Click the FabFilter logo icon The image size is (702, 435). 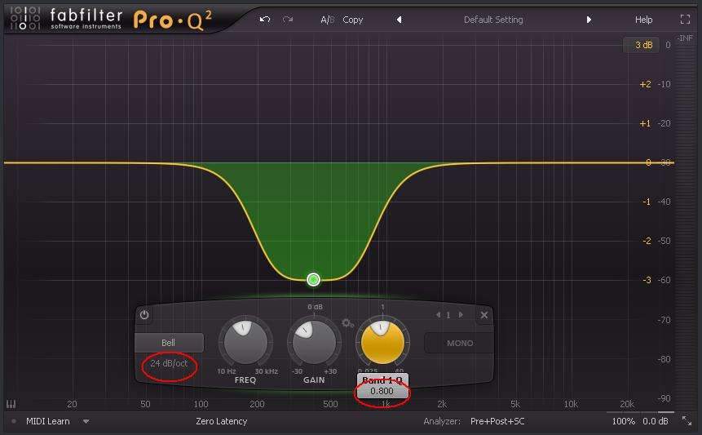click(25, 19)
